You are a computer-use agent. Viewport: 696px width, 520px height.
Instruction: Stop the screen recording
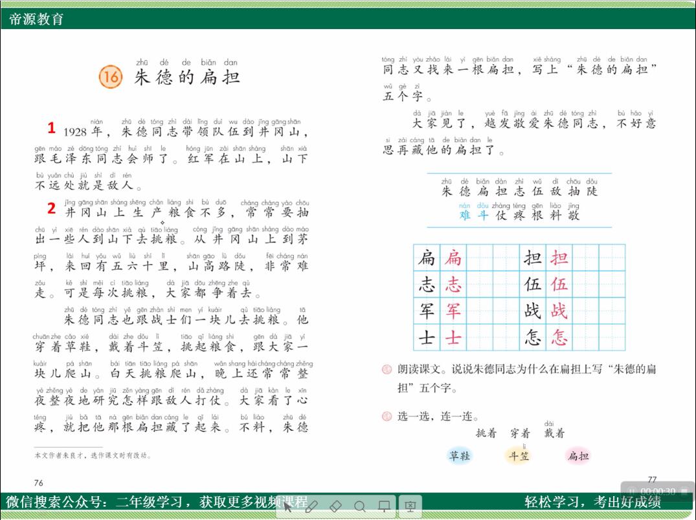tap(684, 492)
